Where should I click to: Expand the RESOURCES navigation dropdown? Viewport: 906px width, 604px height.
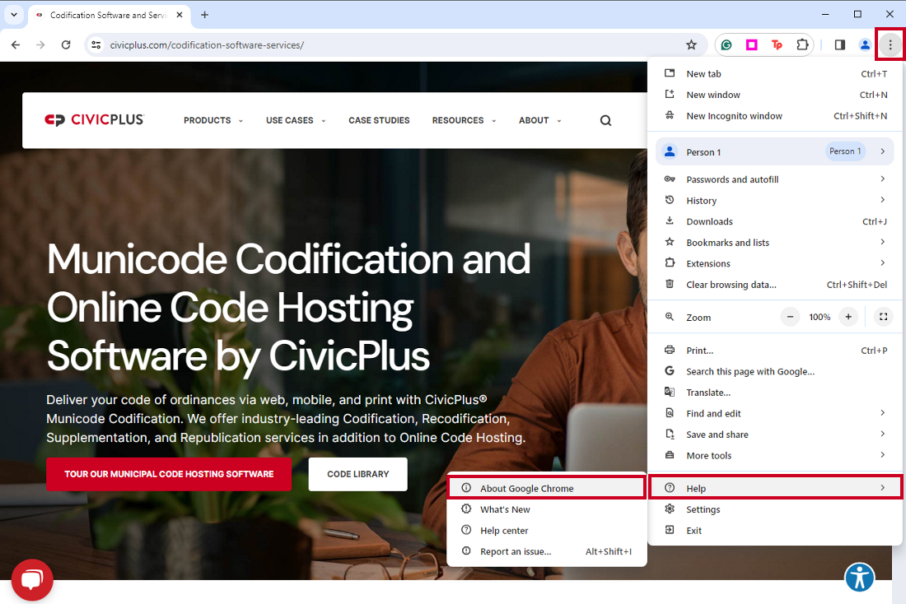tap(464, 120)
